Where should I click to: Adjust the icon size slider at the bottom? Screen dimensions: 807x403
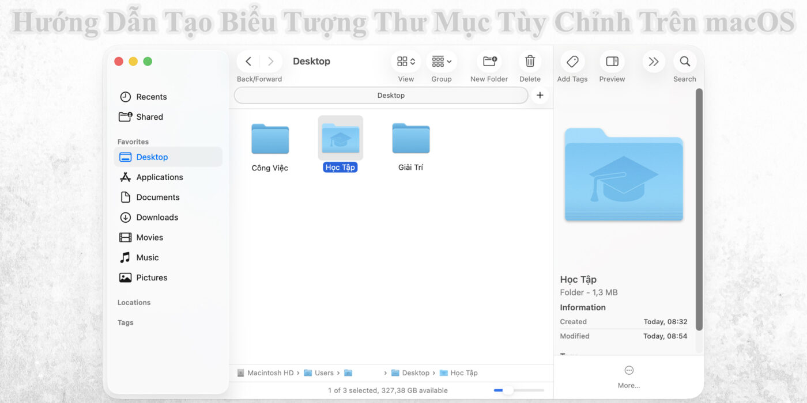[x=509, y=390]
